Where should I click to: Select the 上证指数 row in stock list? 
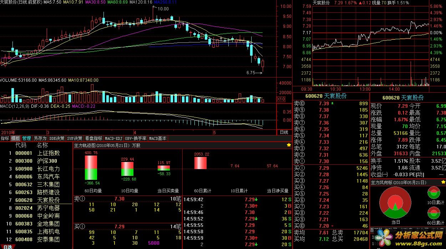click(36, 153)
